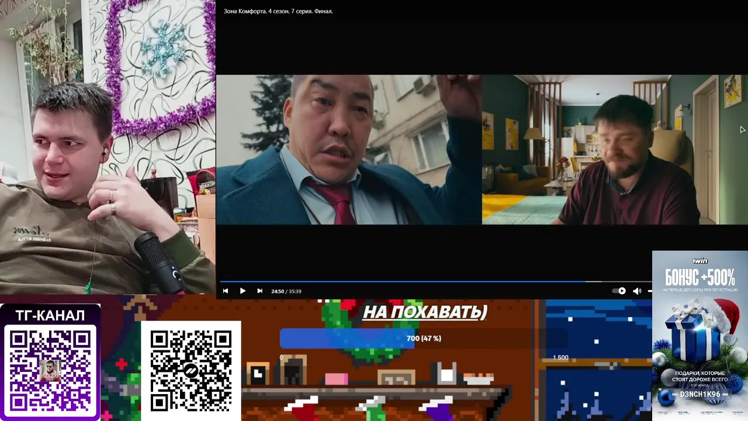This screenshot has width=748, height=421.
Task: Skip to the next episode button
Action: 259,291
